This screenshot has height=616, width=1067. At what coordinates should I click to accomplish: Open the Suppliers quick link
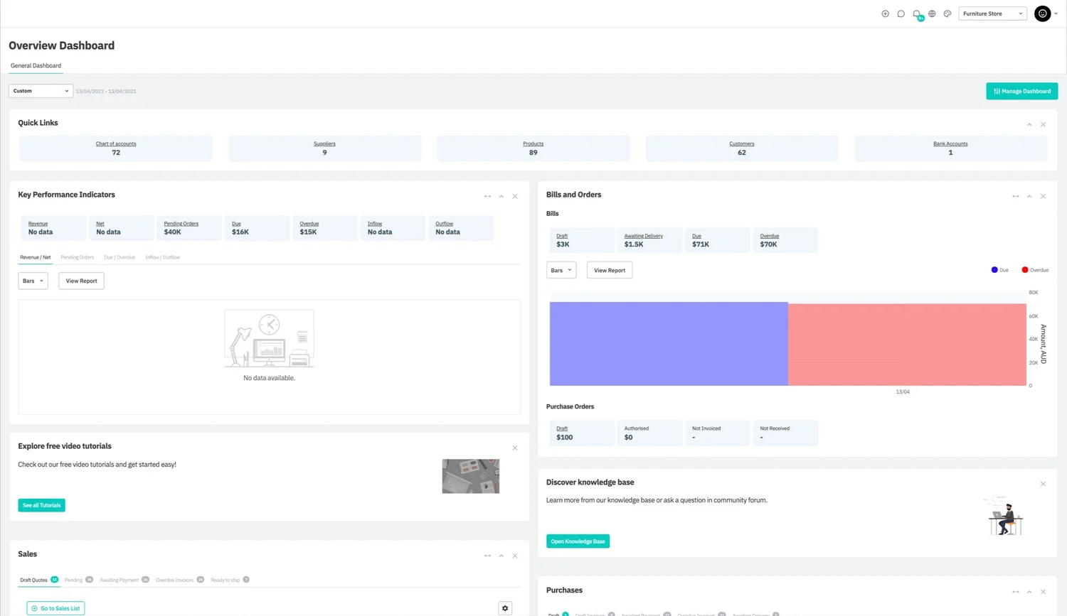pyautogui.click(x=324, y=144)
